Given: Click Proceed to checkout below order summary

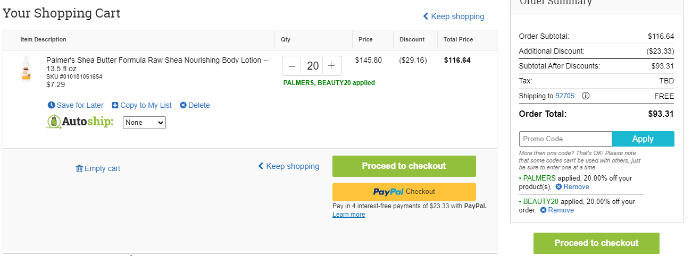Looking at the screenshot, I should pos(596,243).
